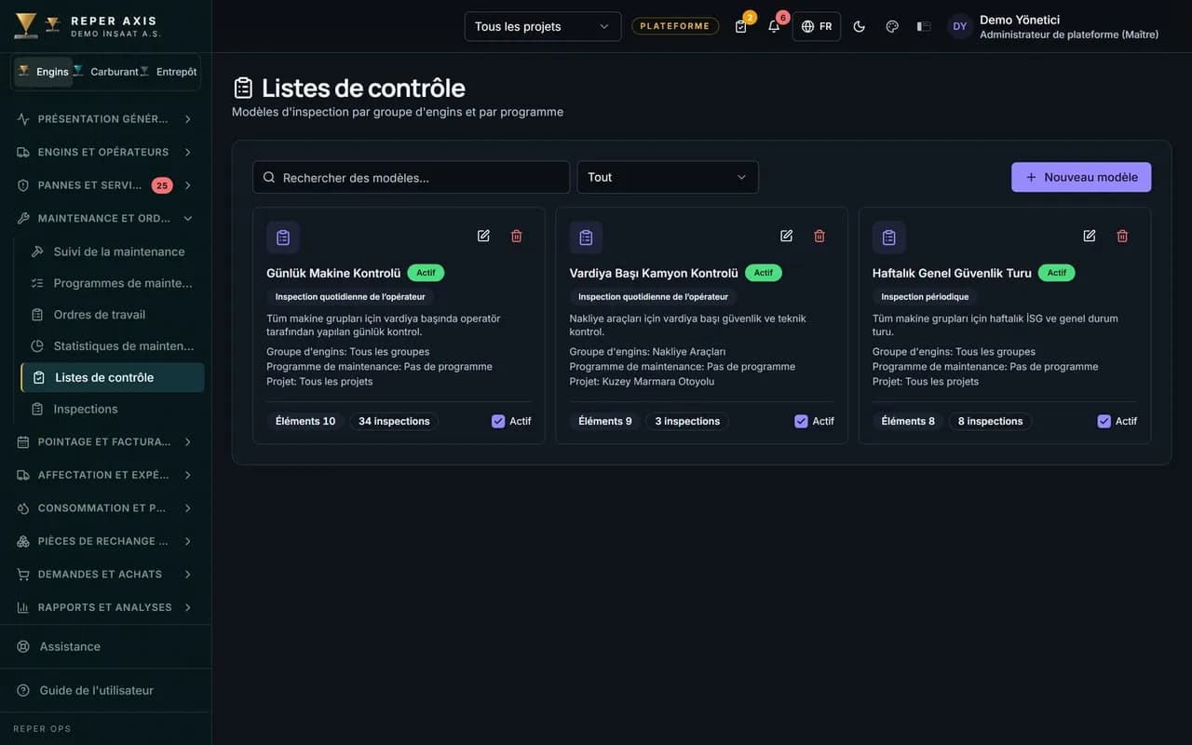
Task: Uncheck Actif on Vardiya Başı Kamyon Kontrolü card
Action: [x=801, y=421]
